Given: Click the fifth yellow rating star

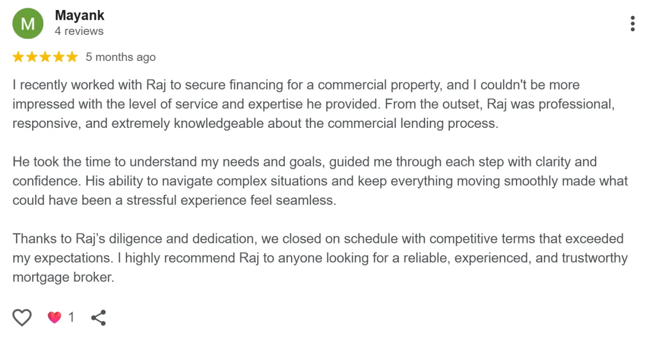Looking at the screenshot, I should point(72,57).
